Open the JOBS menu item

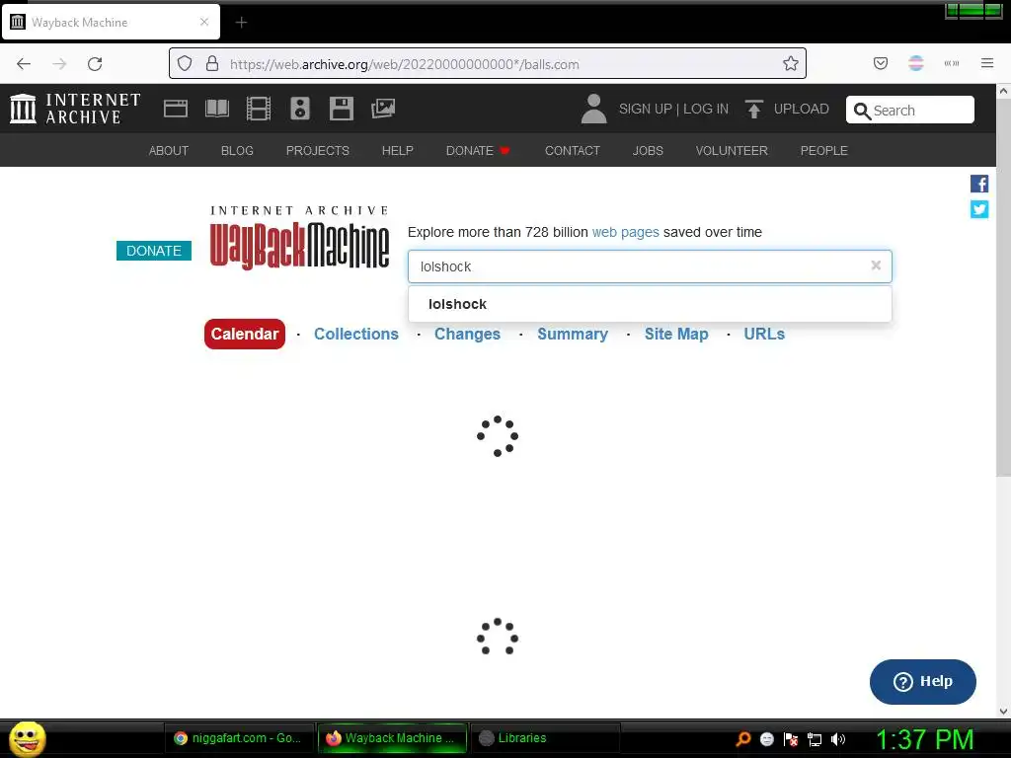648,150
